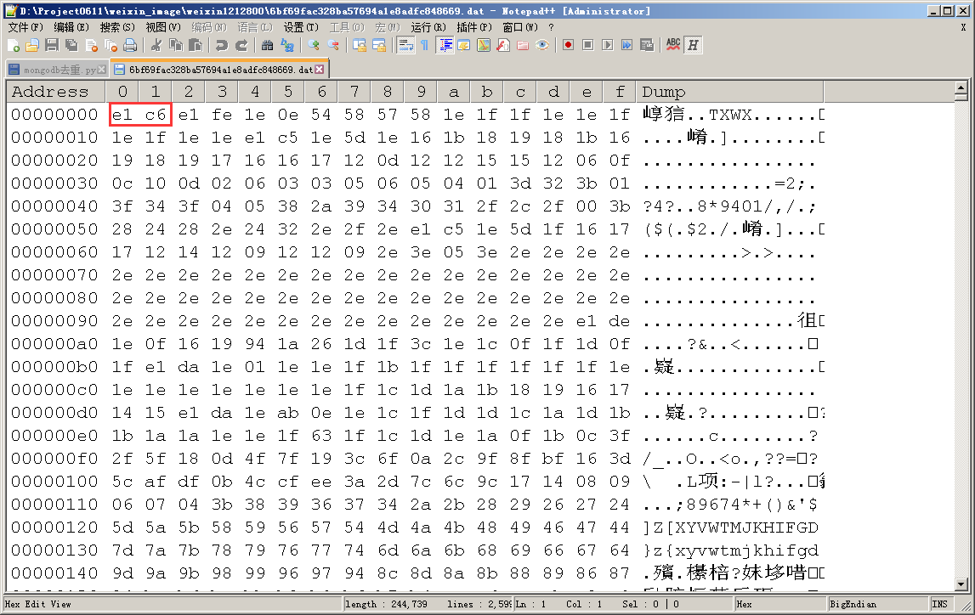Print the document via printer icon
The height and width of the screenshot is (615, 975).
click(130, 45)
